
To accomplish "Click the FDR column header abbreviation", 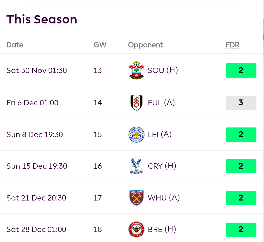I will coord(232,45).
